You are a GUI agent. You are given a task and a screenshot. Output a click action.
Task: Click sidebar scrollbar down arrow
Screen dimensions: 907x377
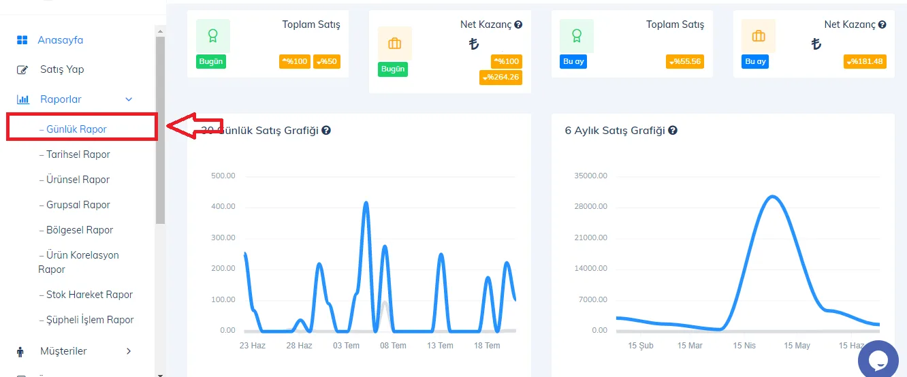point(160,374)
